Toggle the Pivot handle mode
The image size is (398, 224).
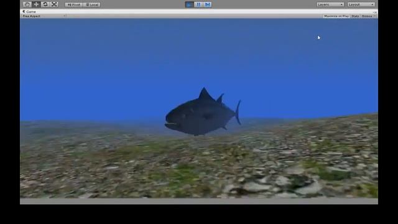[x=74, y=4]
